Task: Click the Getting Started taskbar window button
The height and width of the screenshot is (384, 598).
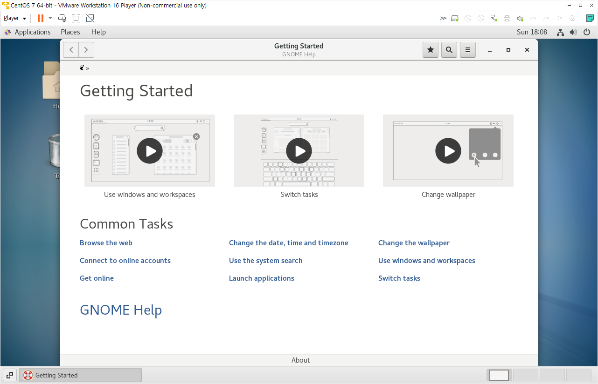Action: click(80, 375)
